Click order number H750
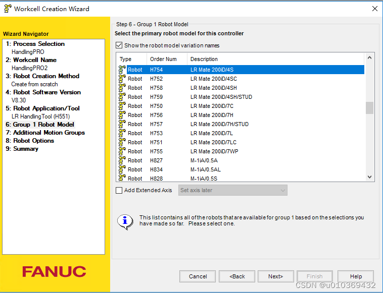Viewport: 383px width, 293px height. tap(156, 106)
